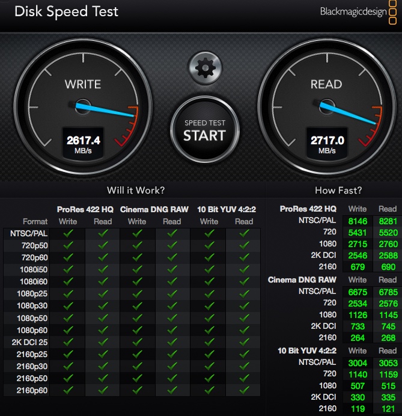Click 720p50 ProRes 422 HQ Read checkmark

coord(103,245)
